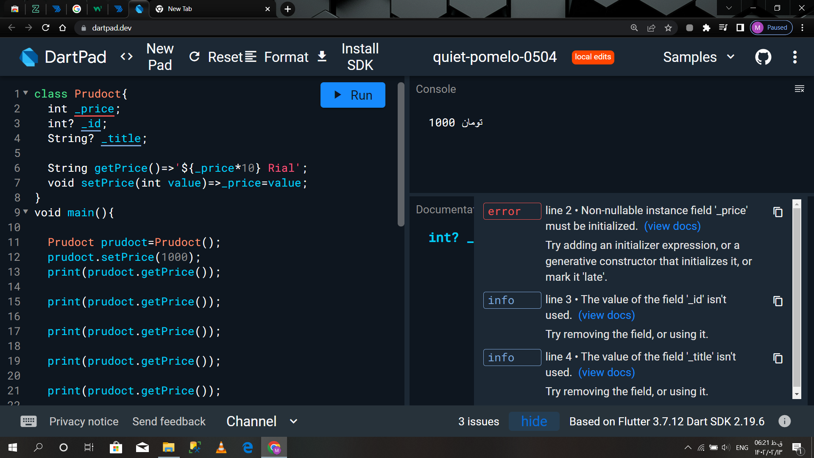Select the quiet-pomelo-0504 pad name field
The width and height of the screenshot is (814, 458).
(495, 56)
